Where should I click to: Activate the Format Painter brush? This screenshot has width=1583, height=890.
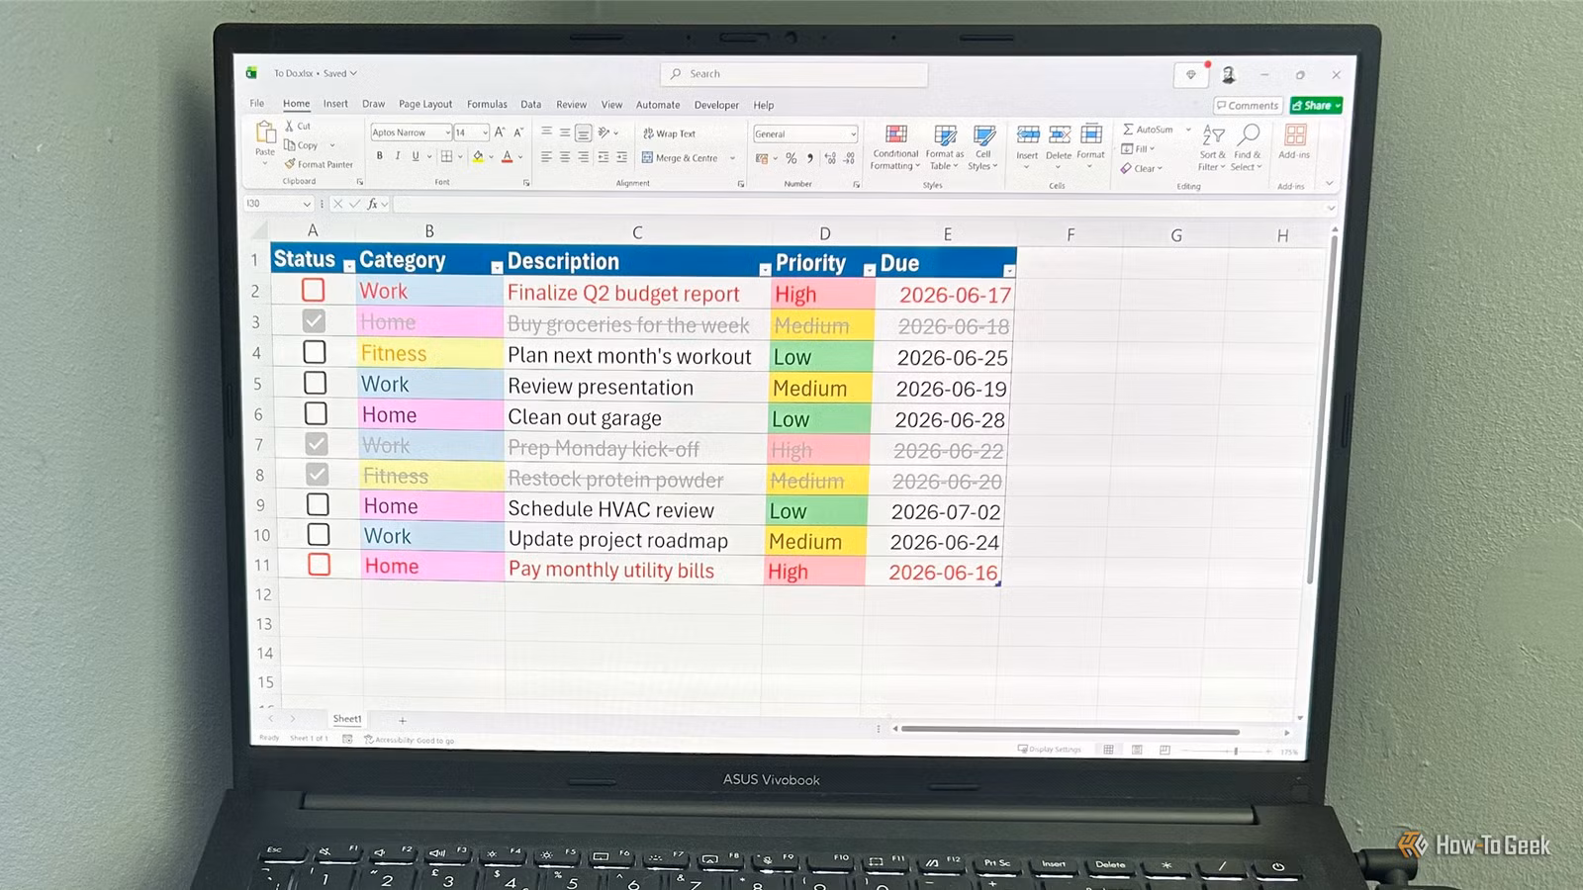(290, 164)
